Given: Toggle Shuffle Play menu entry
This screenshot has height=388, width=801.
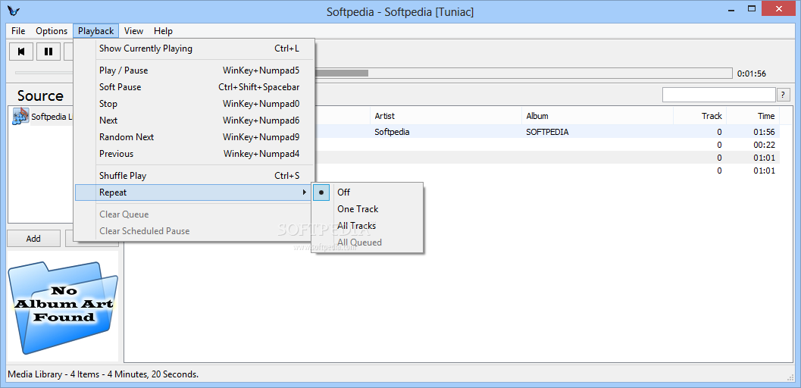Looking at the screenshot, I should click(194, 176).
